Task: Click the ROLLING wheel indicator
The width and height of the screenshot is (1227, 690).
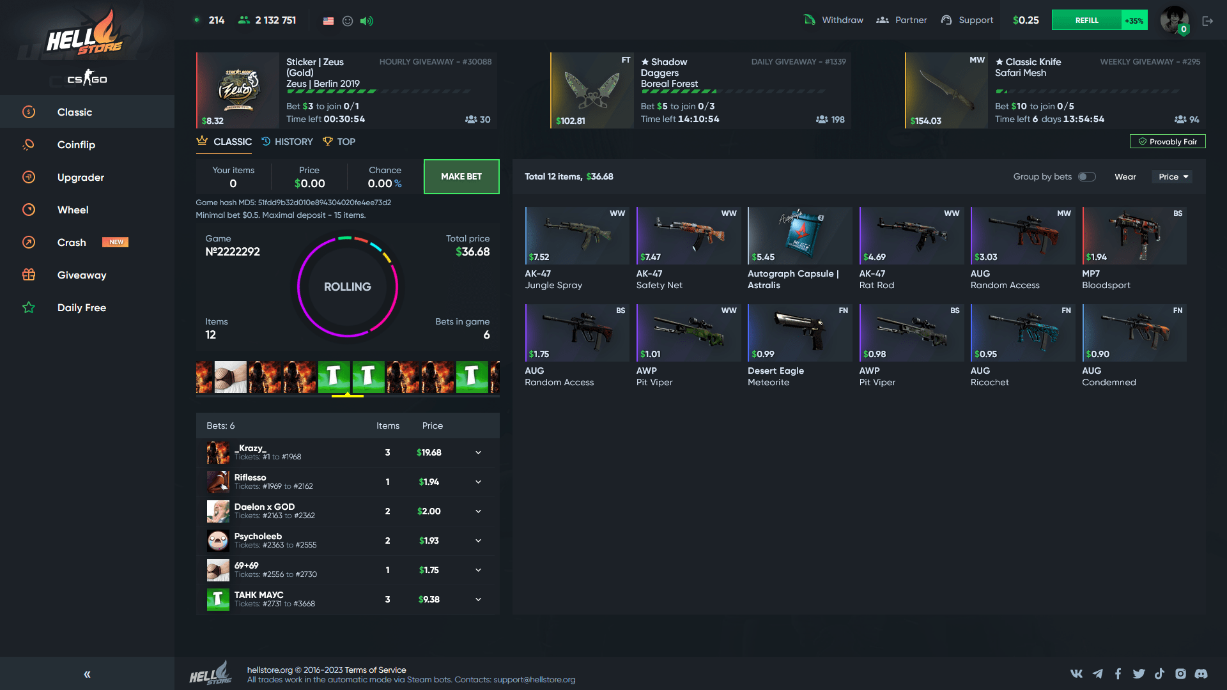Action: click(x=348, y=286)
